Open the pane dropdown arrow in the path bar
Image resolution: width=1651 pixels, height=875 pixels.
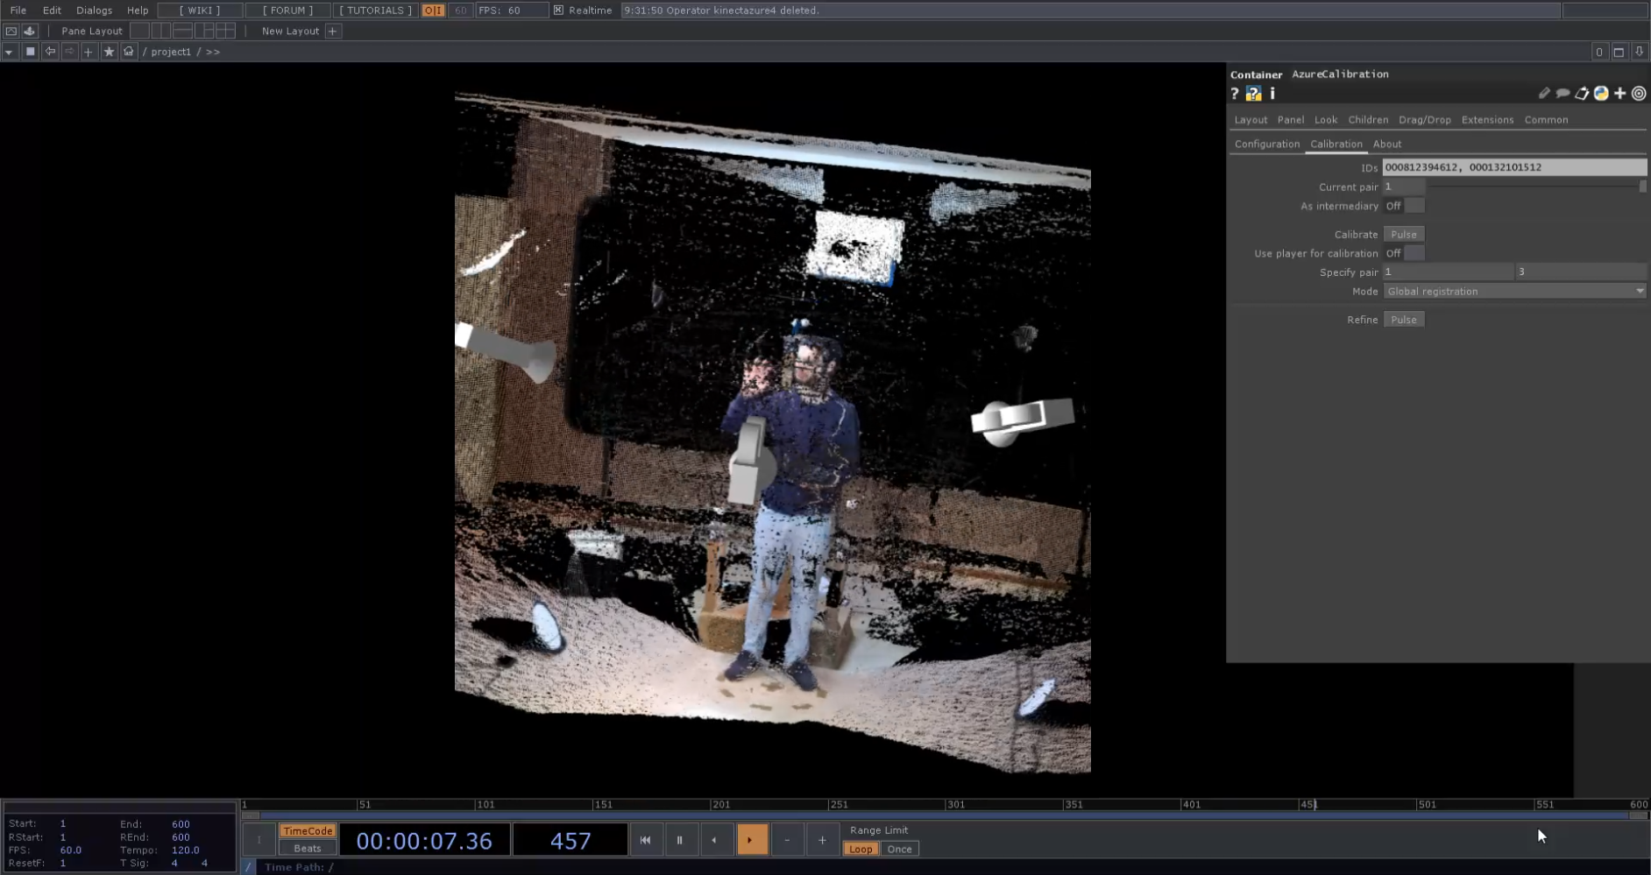9,52
